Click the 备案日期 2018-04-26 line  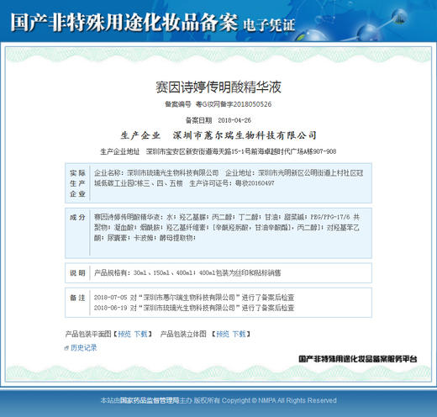pos(218,120)
